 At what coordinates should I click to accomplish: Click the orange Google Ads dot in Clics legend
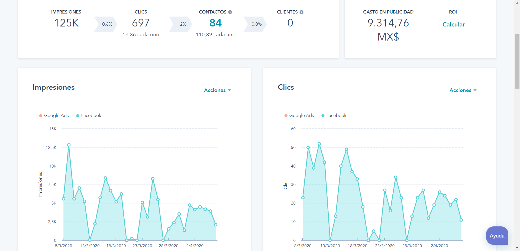point(286,116)
